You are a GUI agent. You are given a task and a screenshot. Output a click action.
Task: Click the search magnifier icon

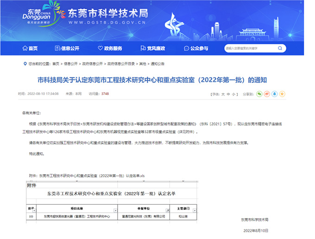point(280,48)
